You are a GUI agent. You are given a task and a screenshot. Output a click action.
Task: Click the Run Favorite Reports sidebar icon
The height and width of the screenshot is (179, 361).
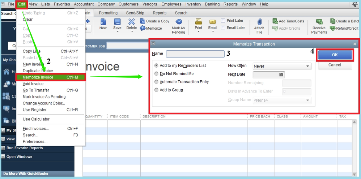[3, 148]
